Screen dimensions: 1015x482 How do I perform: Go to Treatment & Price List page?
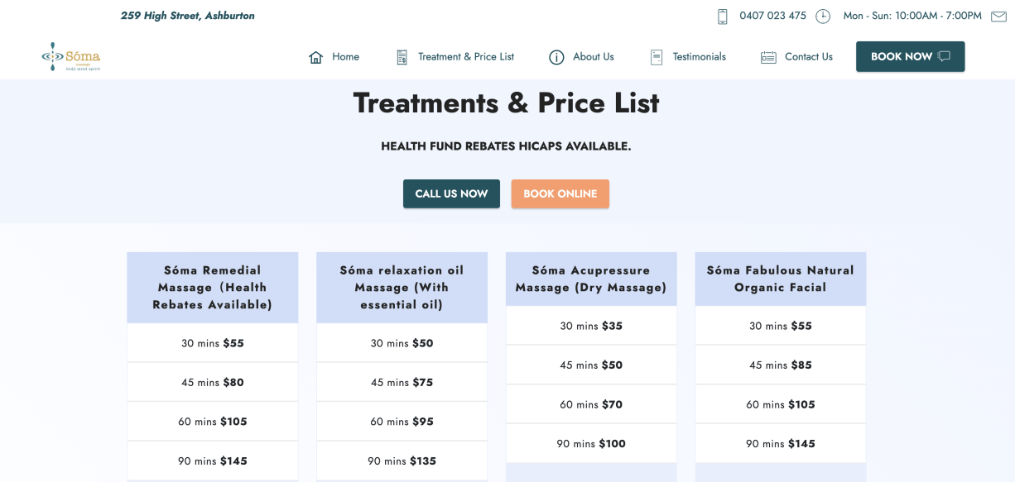click(x=465, y=57)
